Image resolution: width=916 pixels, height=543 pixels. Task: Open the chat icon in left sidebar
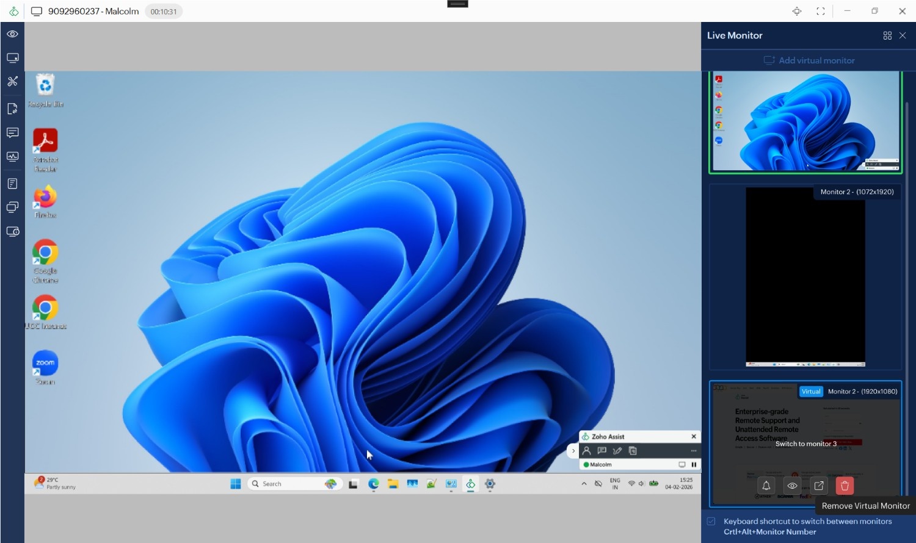(12, 132)
